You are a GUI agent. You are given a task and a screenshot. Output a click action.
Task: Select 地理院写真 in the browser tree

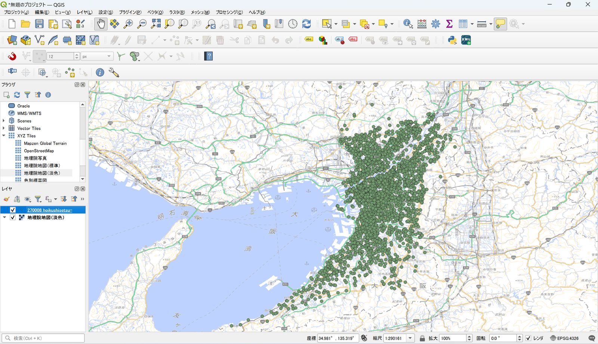coord(35,158)
